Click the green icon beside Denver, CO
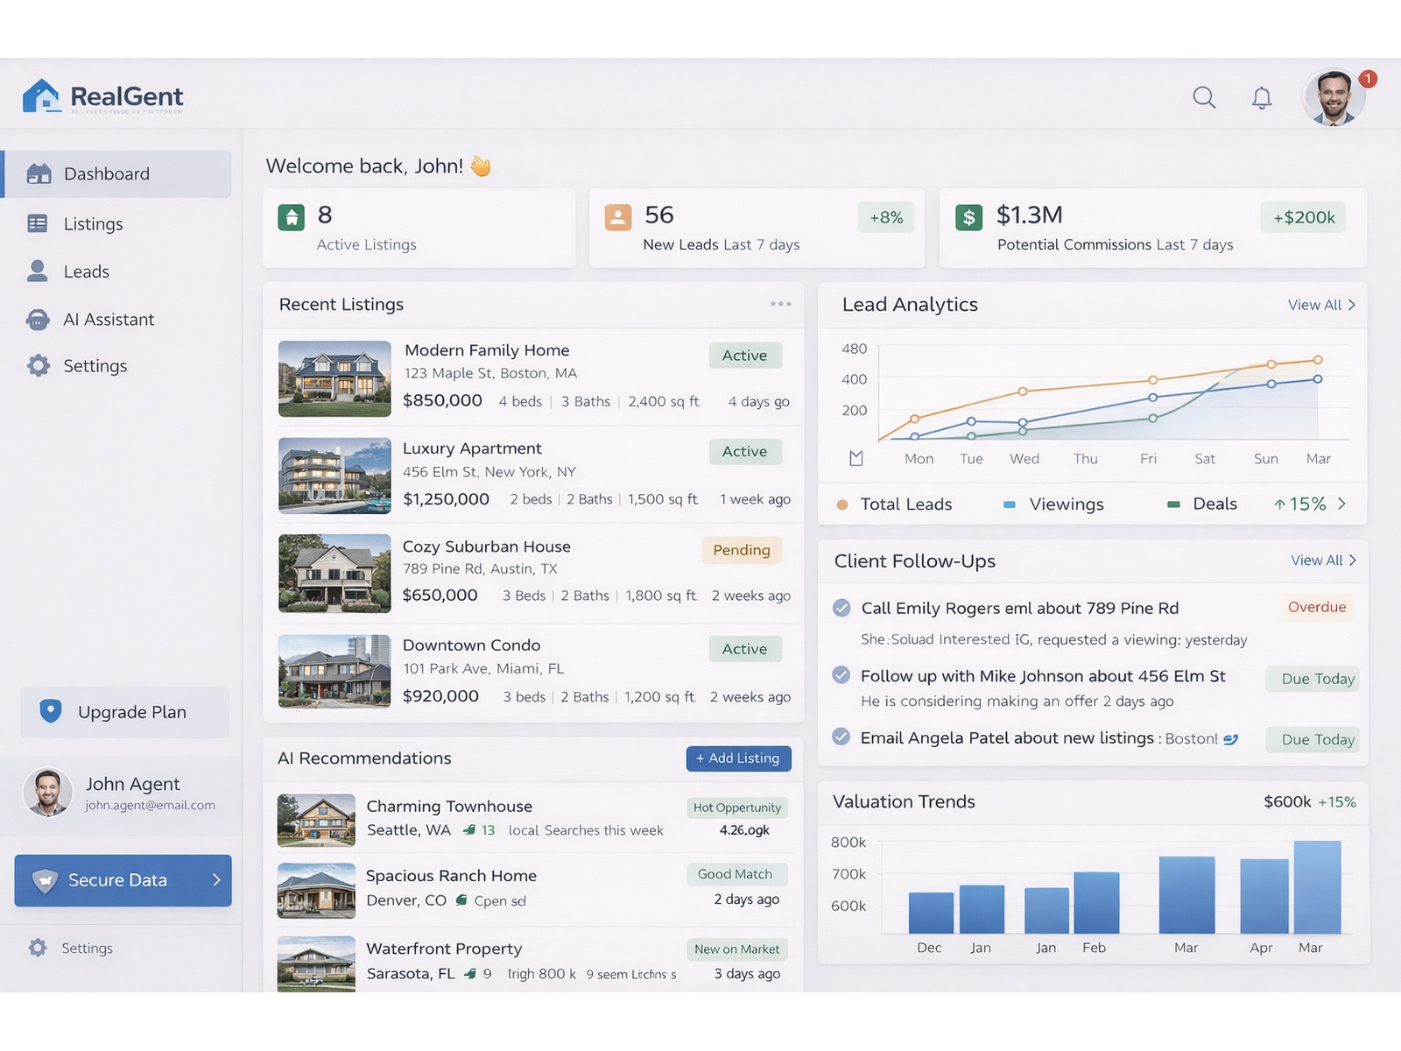 pos(461,899)
